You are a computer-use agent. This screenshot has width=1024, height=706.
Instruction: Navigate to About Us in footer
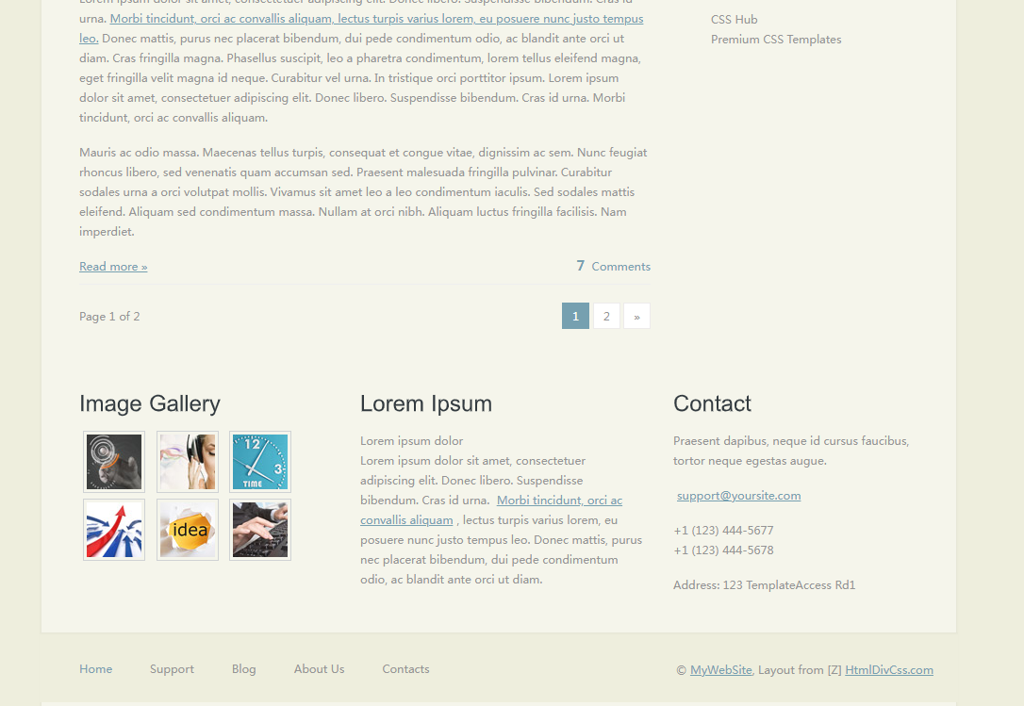pos(319,669)
